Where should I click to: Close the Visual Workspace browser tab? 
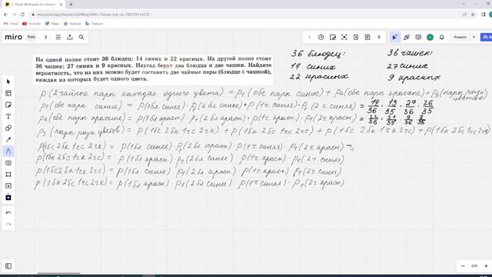pos(61,5)
